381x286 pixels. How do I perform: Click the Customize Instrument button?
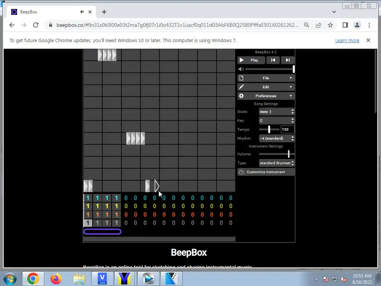tap(266, 172)
